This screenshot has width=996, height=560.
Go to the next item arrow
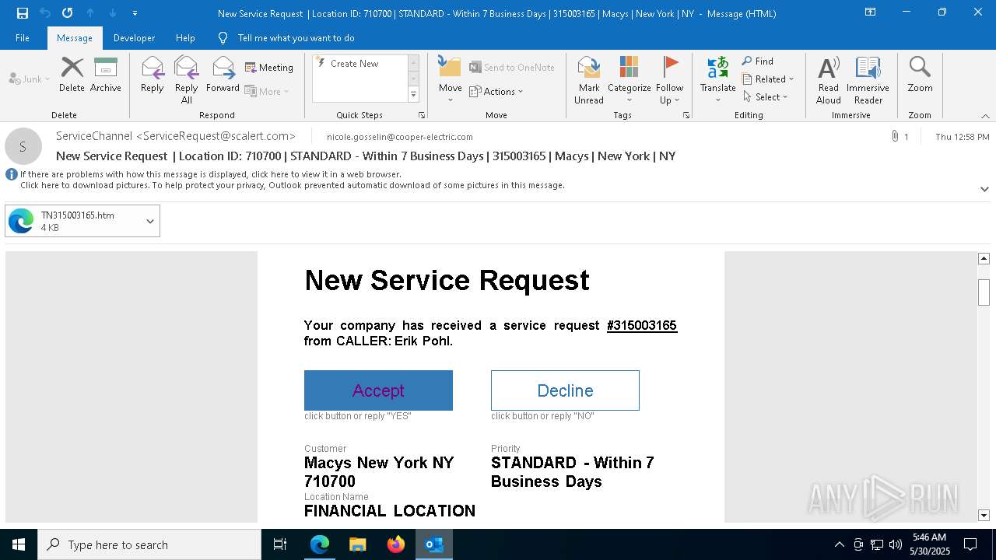[x=113, y=13]
